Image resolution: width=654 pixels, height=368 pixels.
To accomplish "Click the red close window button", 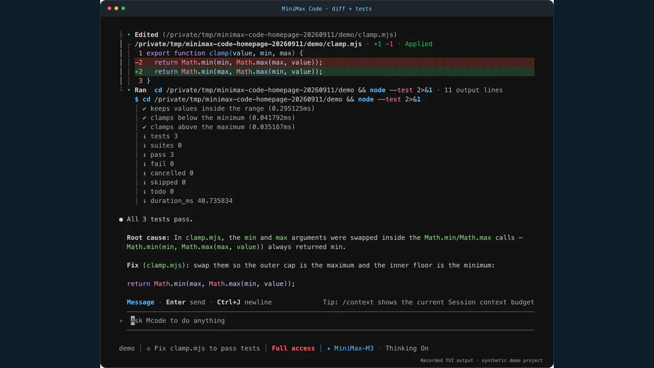I will (109, 9).
